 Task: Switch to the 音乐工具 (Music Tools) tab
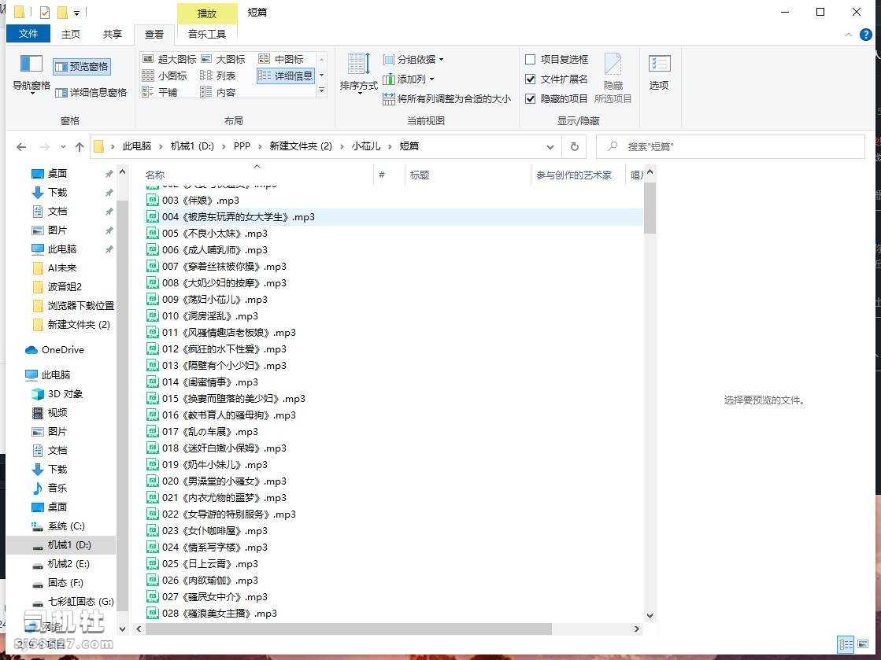(x=207, y=35)
